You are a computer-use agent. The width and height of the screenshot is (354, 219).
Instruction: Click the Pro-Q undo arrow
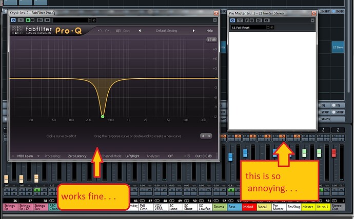pos(100,31)
